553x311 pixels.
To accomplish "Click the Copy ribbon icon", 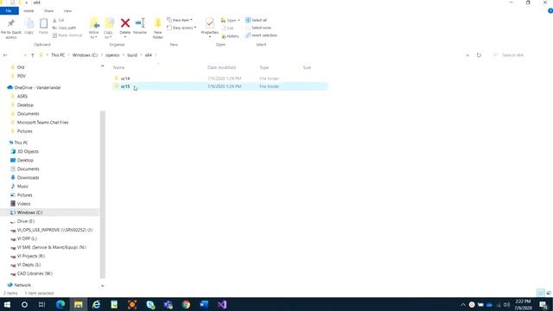I will 29,24.
